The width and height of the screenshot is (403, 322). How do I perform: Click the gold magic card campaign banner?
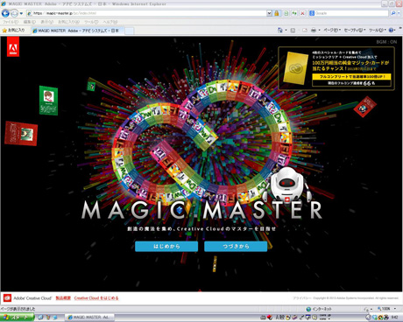[336, 68]
